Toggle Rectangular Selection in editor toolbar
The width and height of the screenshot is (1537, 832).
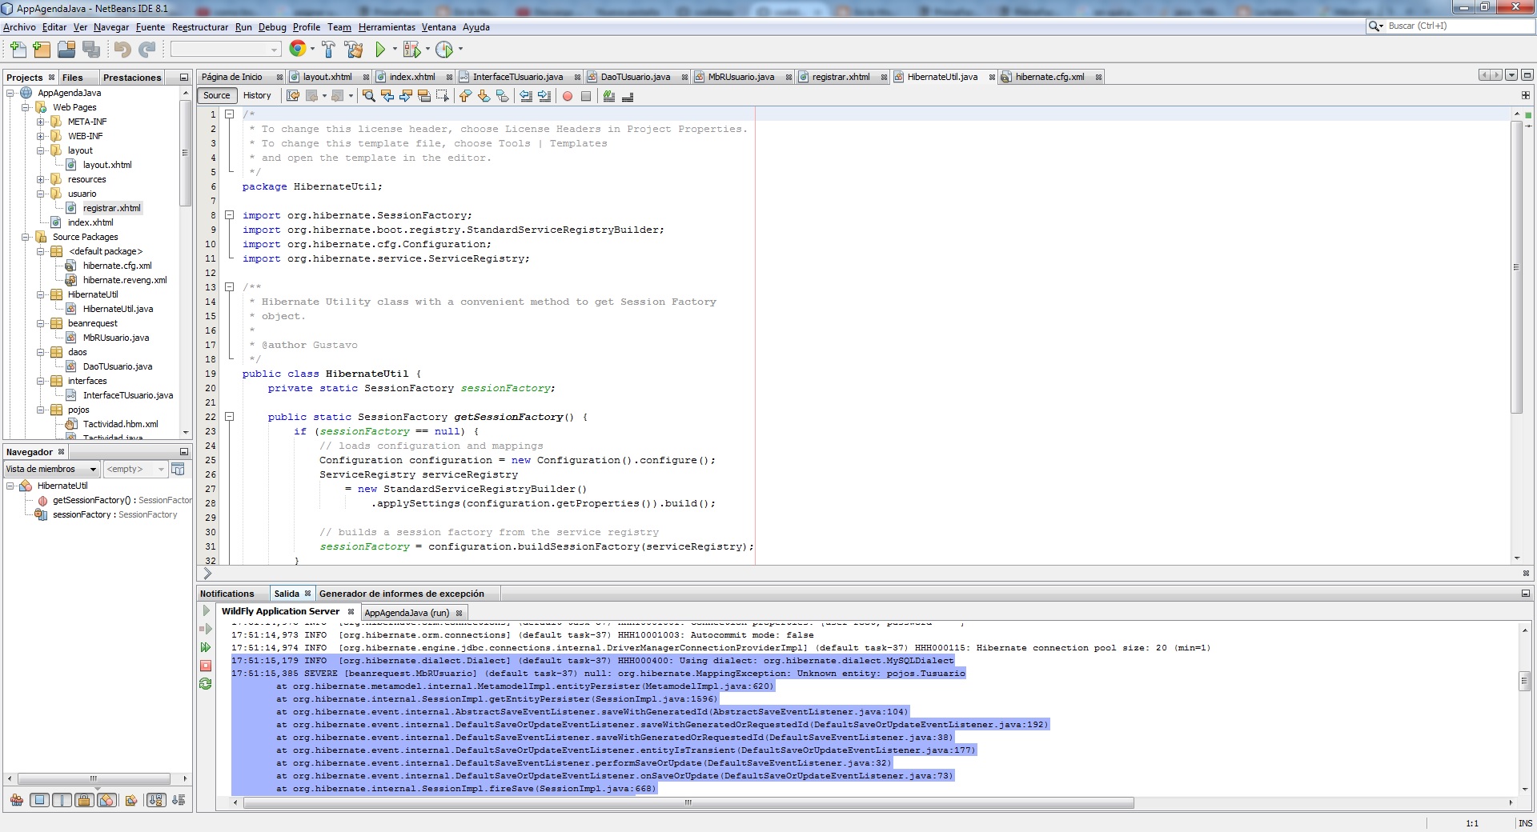coord(443,96)
